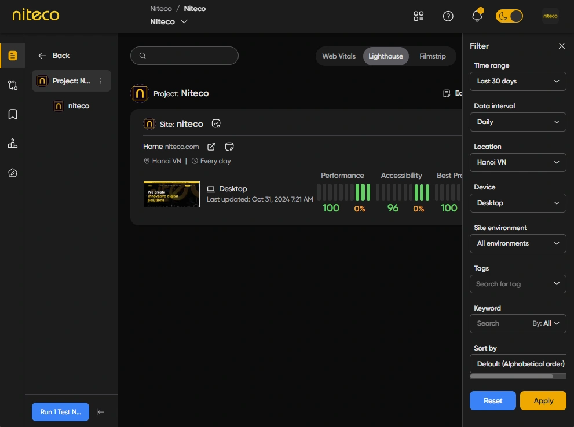Open the Sort by Default dropdown
Screen dimensions: 574x427
click(518, 364)
